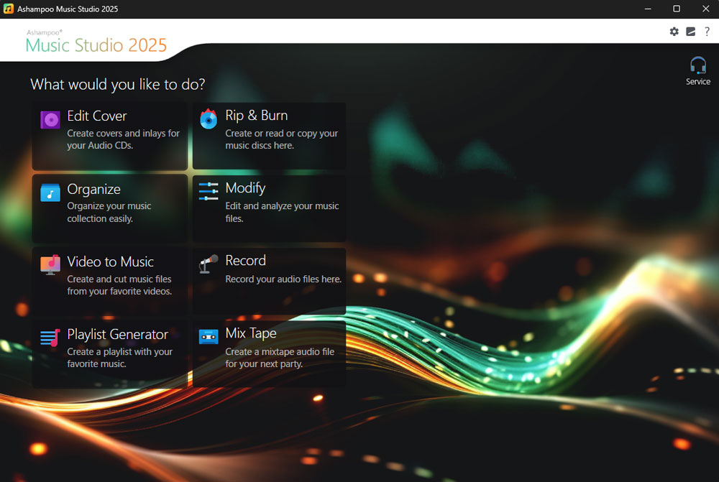Viewport: 719px width, 482px height.
Task: Click the Playlist Generator list-and-note icon
Action: click(50, 338)
